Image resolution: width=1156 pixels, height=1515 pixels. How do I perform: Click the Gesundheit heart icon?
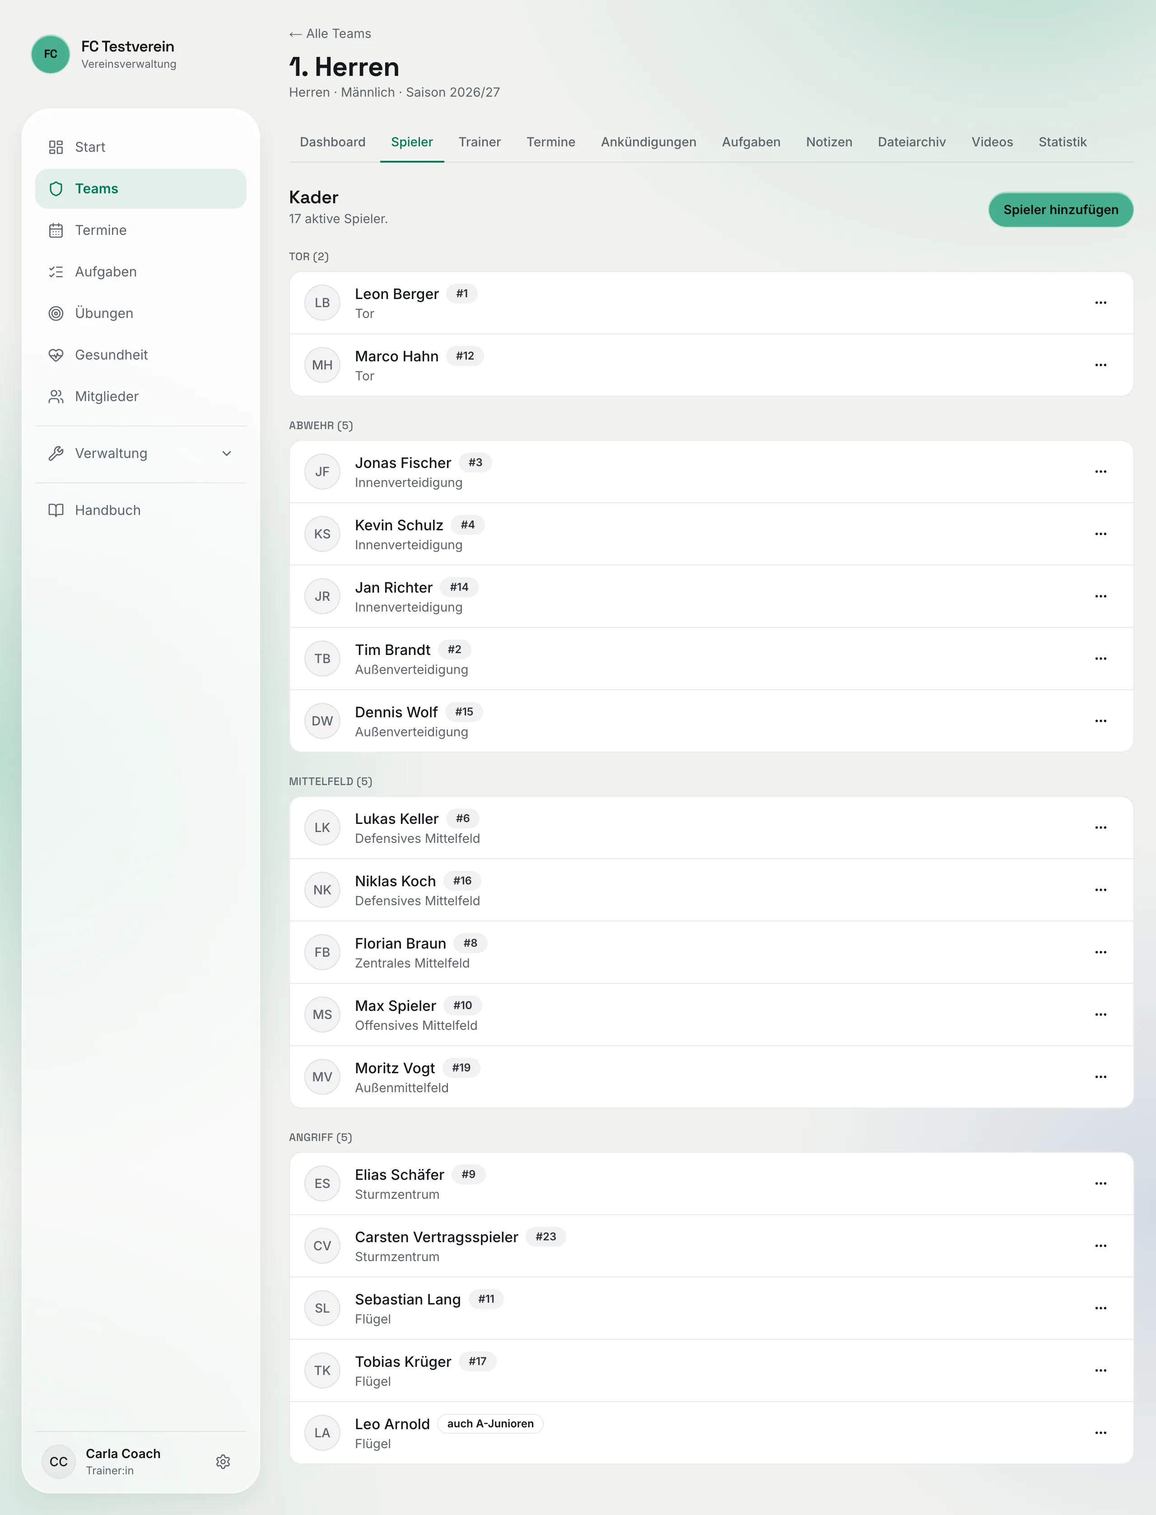pyautogui.click(x=56, y=355)
